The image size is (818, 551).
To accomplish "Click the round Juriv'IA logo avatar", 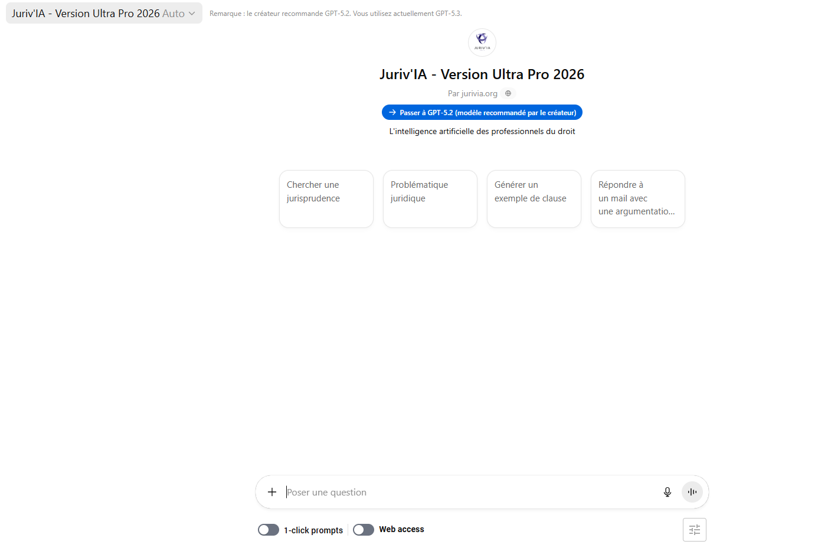I will pyautogui.click(x=482, y=43).
